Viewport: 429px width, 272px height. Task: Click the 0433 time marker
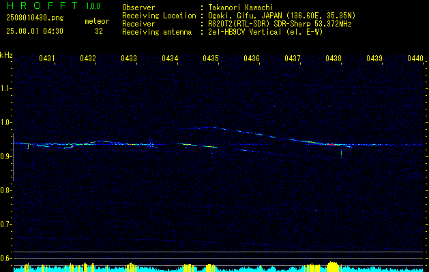(129, 58)
